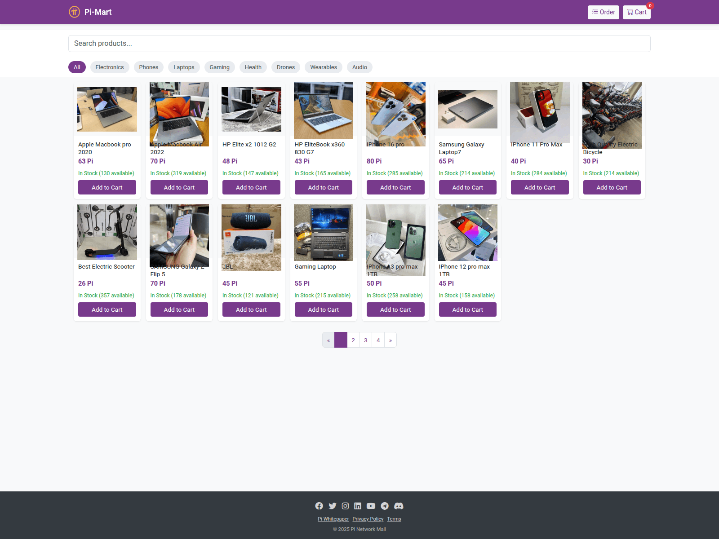
Task: Click the Gaming Laptop product title
Action: click(315, 267)
